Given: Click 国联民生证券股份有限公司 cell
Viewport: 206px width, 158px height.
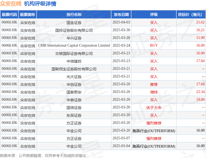Looking at the screenshot, I should point(74,69).
